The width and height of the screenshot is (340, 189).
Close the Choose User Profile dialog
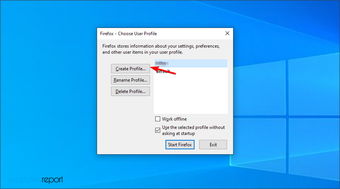pos(227,33)
